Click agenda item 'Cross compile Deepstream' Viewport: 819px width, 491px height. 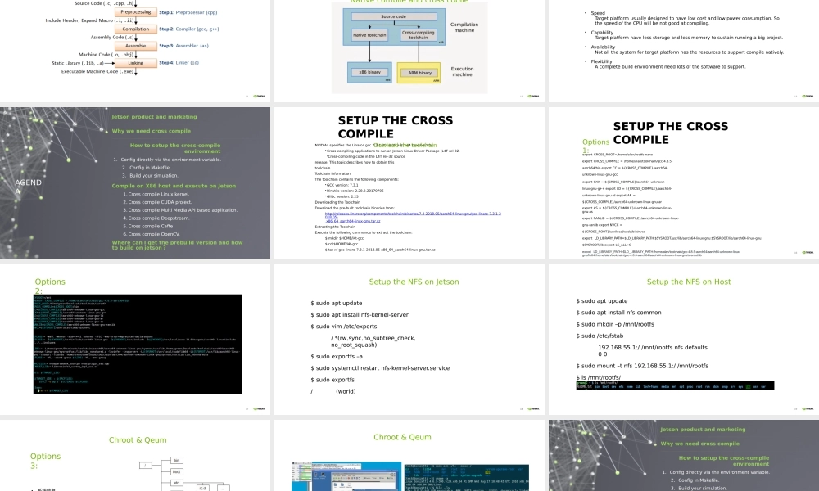159,218
